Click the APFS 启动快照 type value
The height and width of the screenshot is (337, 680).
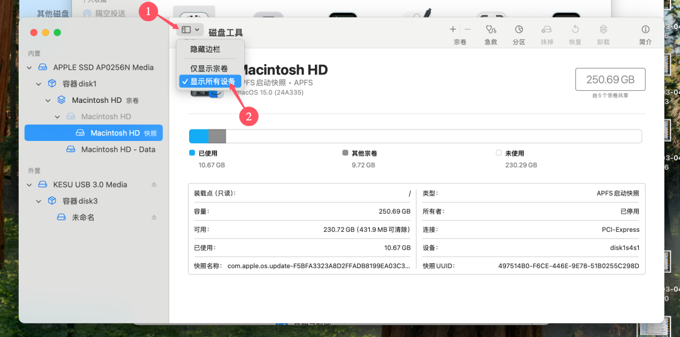618,193
